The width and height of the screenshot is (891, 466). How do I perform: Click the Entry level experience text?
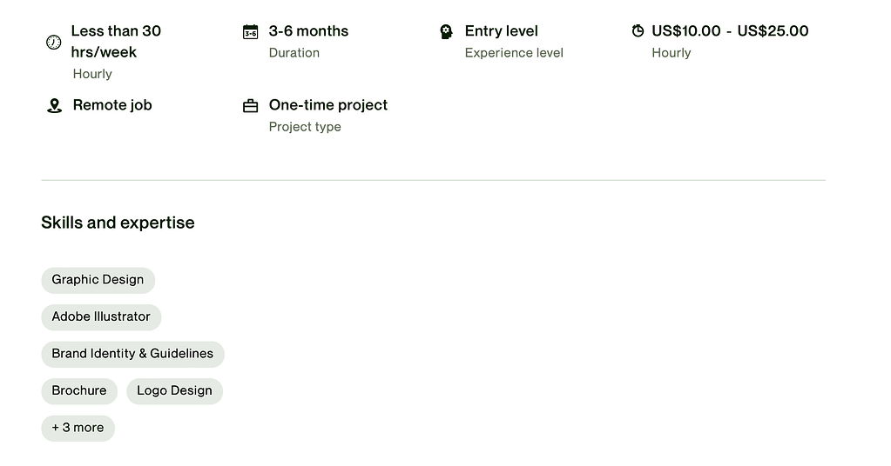[x=501, y=31]
